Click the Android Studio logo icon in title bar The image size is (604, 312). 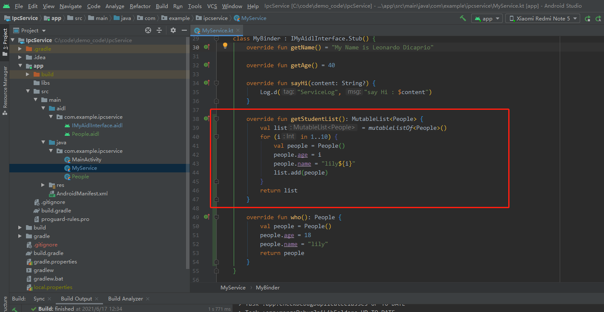pyautogui.click(x=6, y=6)
